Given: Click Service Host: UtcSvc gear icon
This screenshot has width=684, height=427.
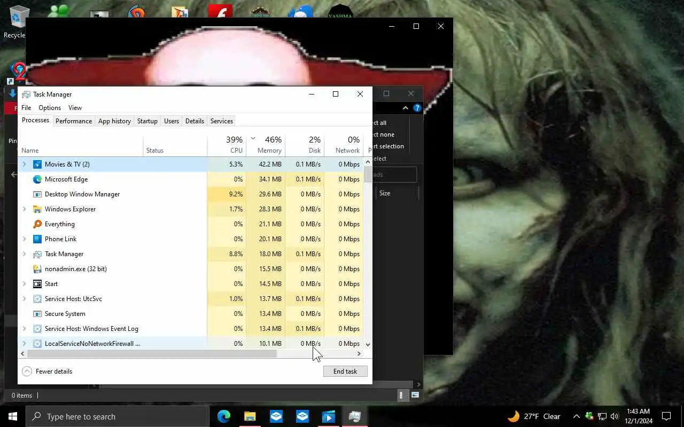Looking at the screenshot, I should [37, 299].
